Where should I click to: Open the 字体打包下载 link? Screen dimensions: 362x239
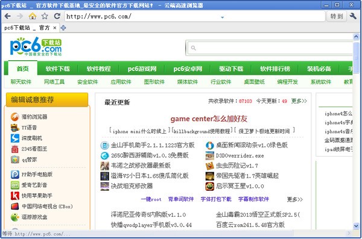(216, 199)
